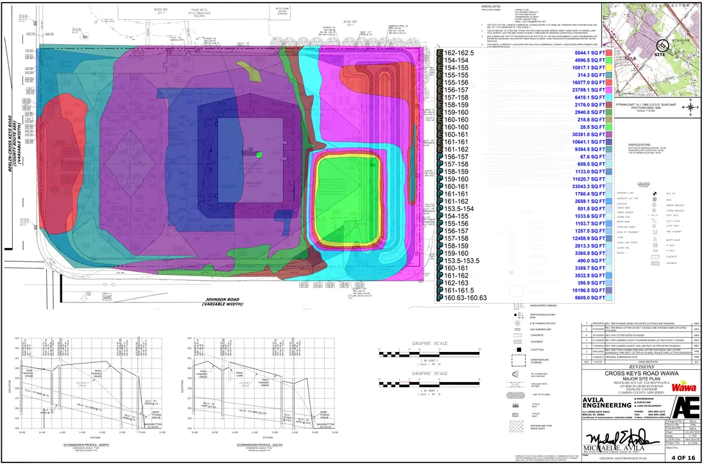The width and height of the screenshot is (704, 465).
Task: Click the P icon on the 11020.7 SQ FT row
Action: (440, 179)
